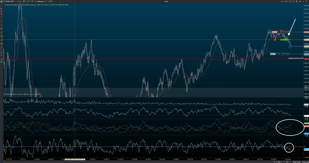This screenshot has height=163, width=309.
Task: Expand the pencil tool dropdown arrow
Action: 30,2
